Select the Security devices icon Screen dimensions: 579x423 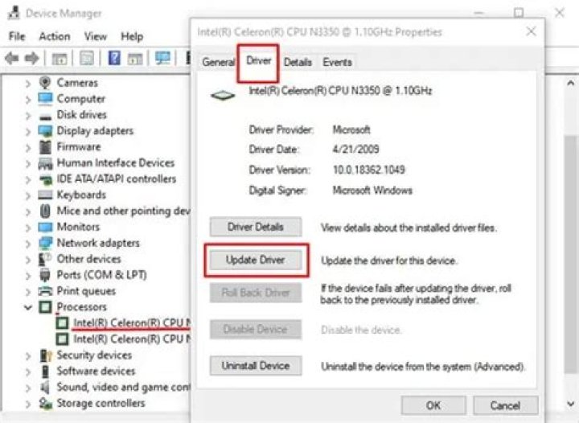pos(46,355)
